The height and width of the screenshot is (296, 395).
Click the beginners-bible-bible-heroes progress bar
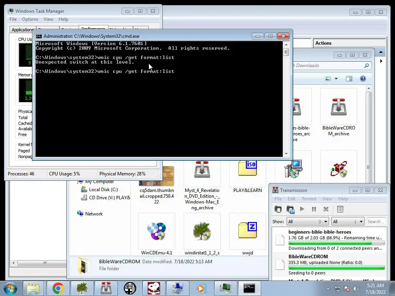pos(336,243)
